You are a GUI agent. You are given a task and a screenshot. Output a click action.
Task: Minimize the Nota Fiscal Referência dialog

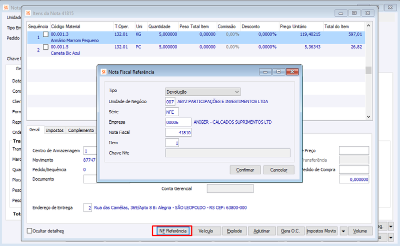click(x=265, y=72)
